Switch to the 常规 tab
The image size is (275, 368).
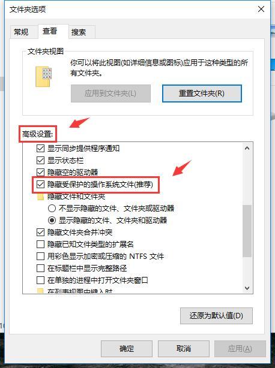pyautogui.click(x=22, y=32)
